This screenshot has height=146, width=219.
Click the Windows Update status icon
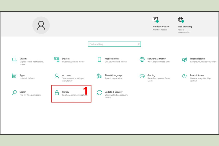coord(156,20)
